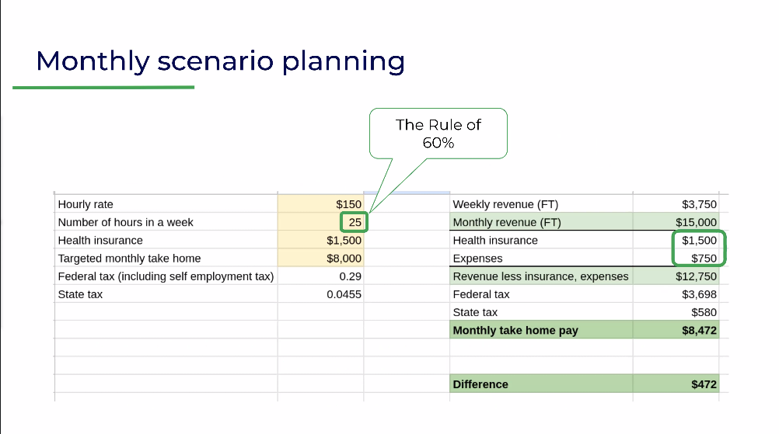Click 'Monthly take home pay' label
Image resolution: width=779 pixels, height=434 pixels.
[x=515, y=330]
